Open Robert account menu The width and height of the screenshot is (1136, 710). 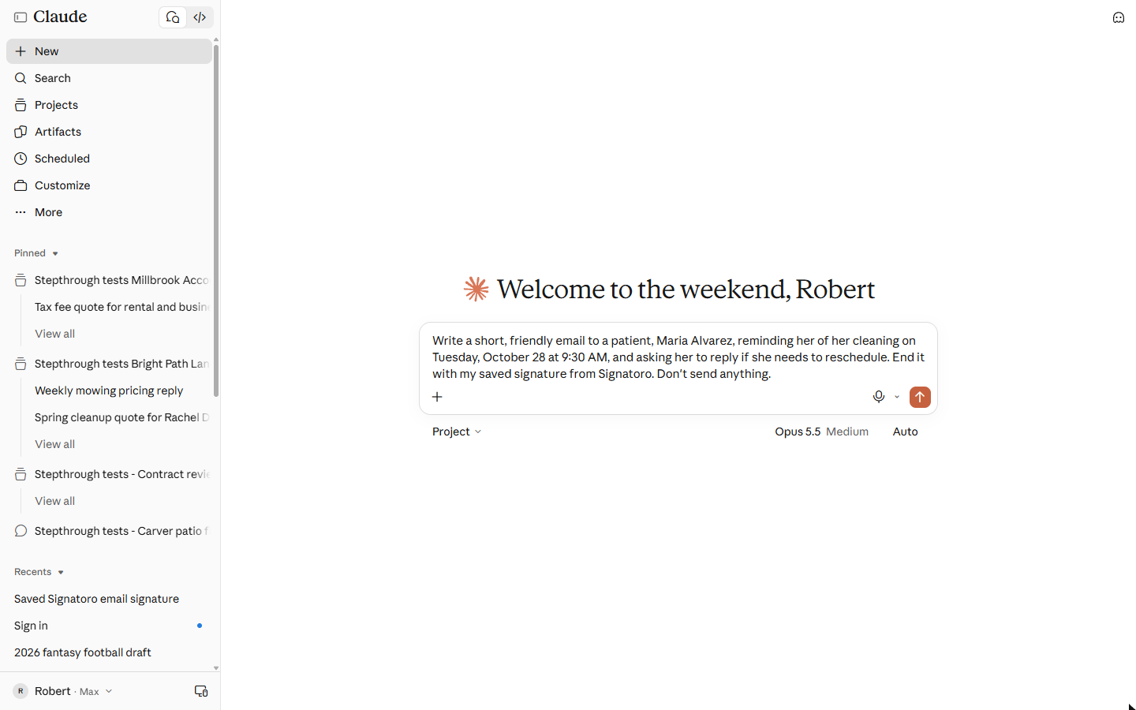[63, 691]
